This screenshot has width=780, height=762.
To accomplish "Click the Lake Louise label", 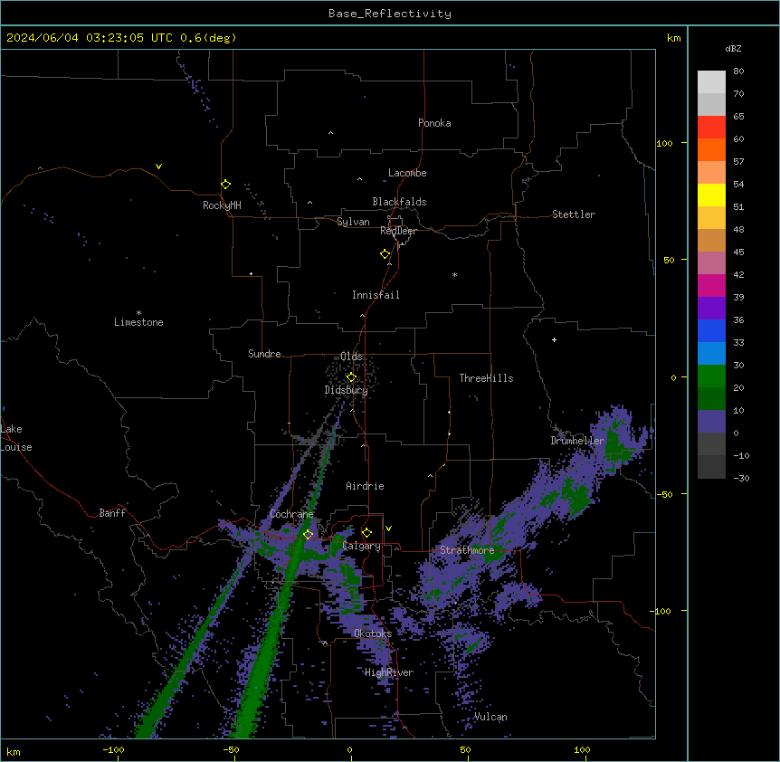I will [x=16, y=438].
